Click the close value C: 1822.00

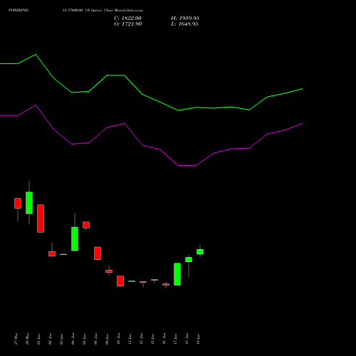click(127, 19)
